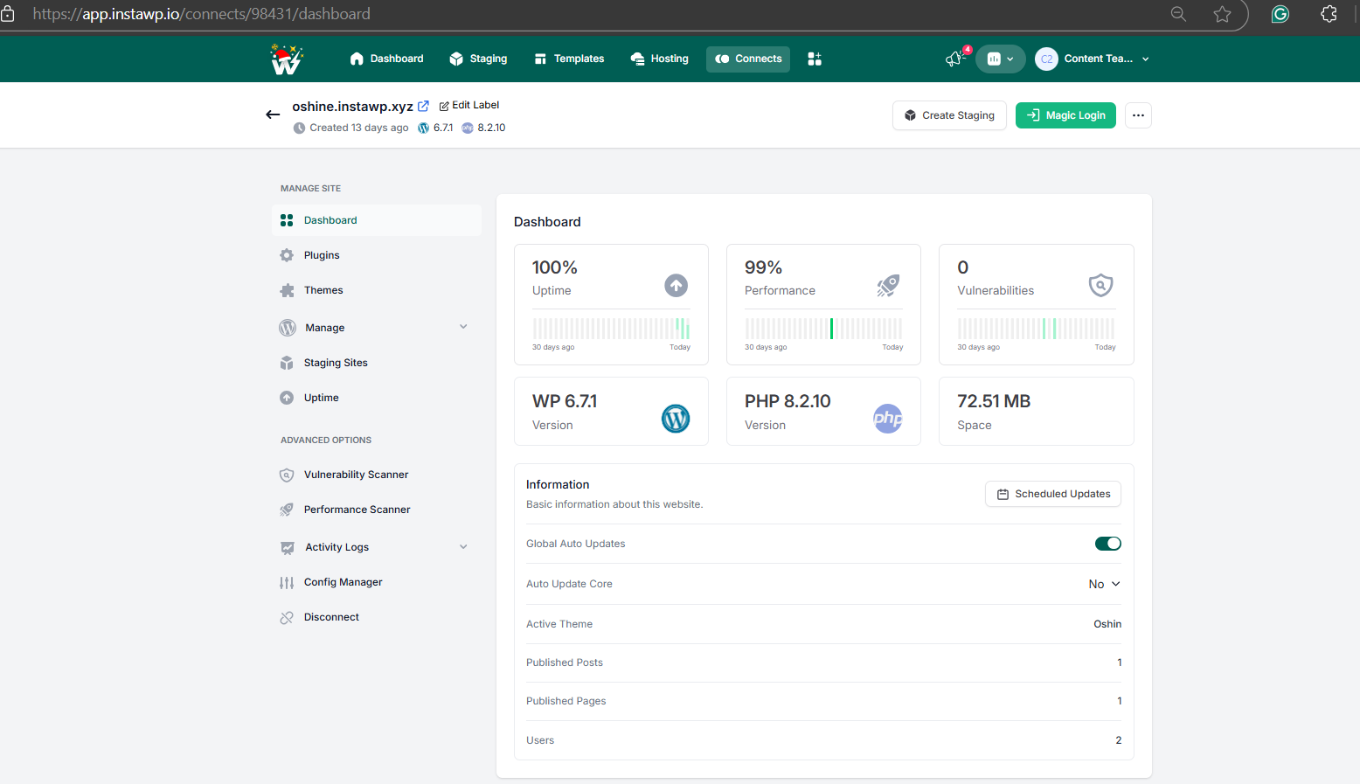Toggle Global Auto Updates switch off
Image resolution: width=1360 pixels, height=784 pixels.
1107,544
